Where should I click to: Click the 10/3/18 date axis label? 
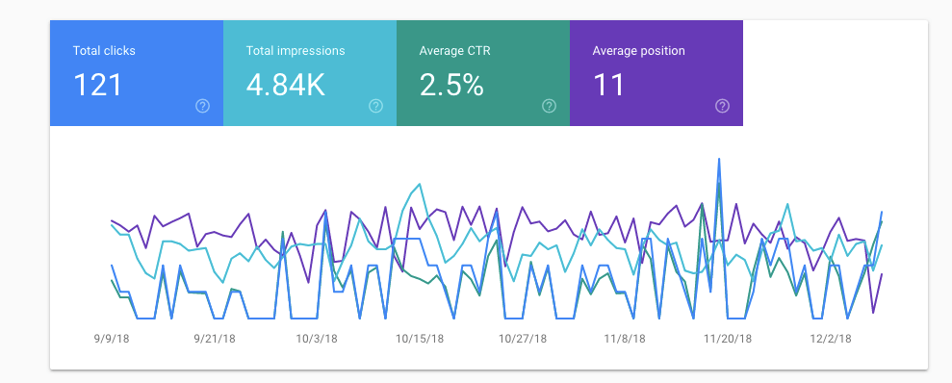[317, 339]
